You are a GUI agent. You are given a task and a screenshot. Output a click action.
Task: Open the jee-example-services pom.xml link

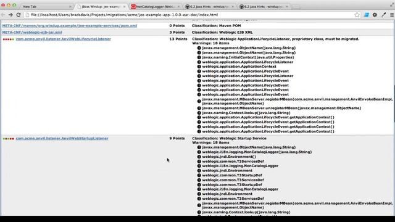[x=70, y=26]
